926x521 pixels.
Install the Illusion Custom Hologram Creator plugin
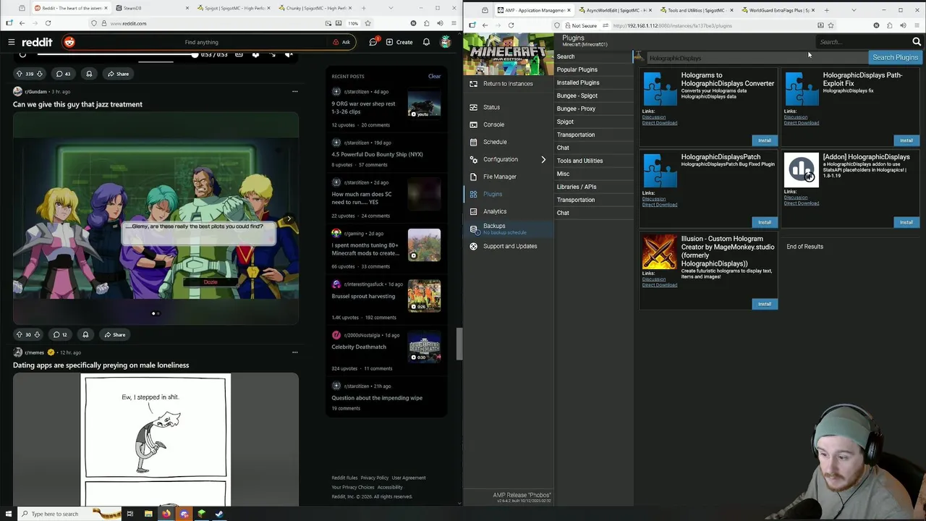pos(765,304)
